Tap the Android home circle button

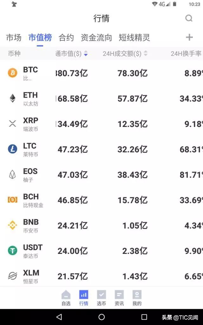tap(101, 317)
